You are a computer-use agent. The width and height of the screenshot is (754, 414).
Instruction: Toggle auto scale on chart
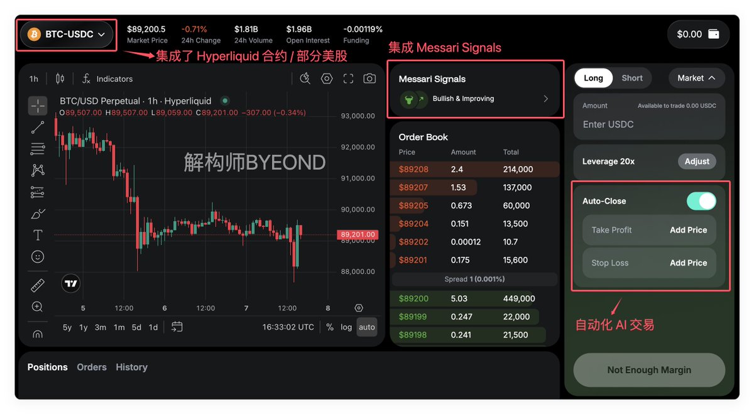coord(367,327)
